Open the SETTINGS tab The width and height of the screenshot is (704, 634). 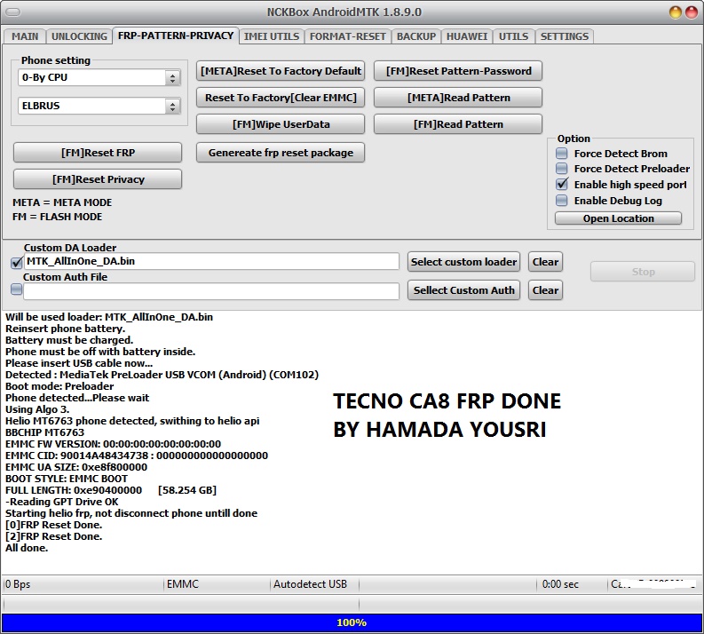point(565,36)
